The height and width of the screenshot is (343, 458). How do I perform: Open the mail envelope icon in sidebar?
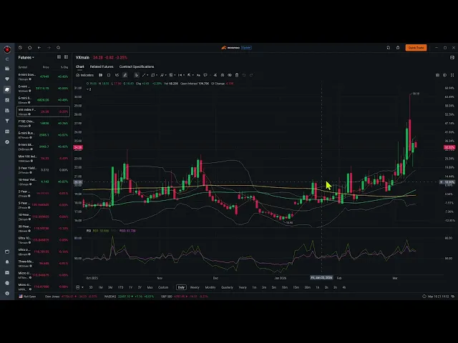[7, 273]
